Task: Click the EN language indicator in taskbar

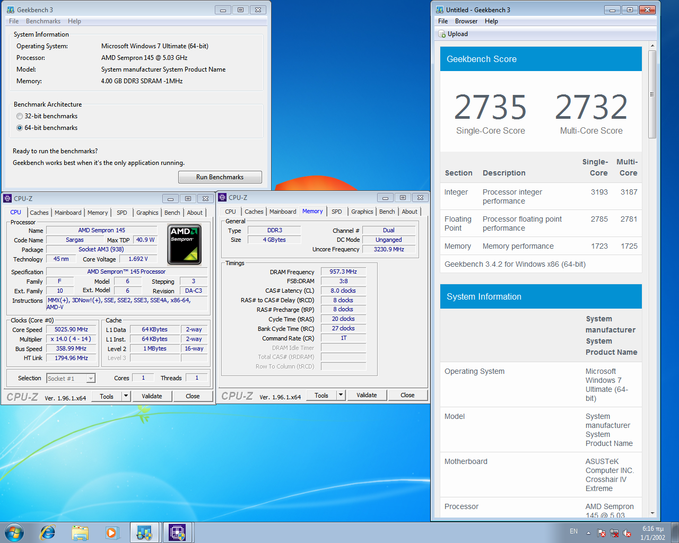Action: coord(573,531)
